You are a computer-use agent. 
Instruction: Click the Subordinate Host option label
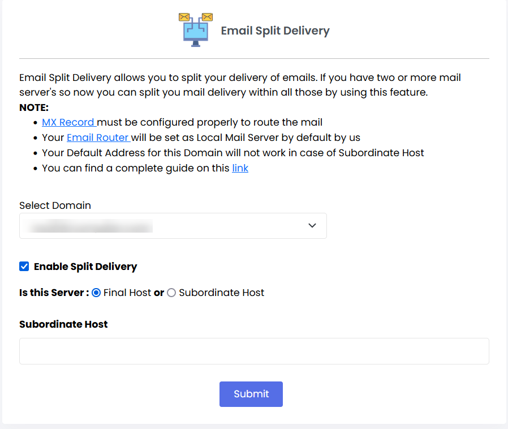[221, 293]
